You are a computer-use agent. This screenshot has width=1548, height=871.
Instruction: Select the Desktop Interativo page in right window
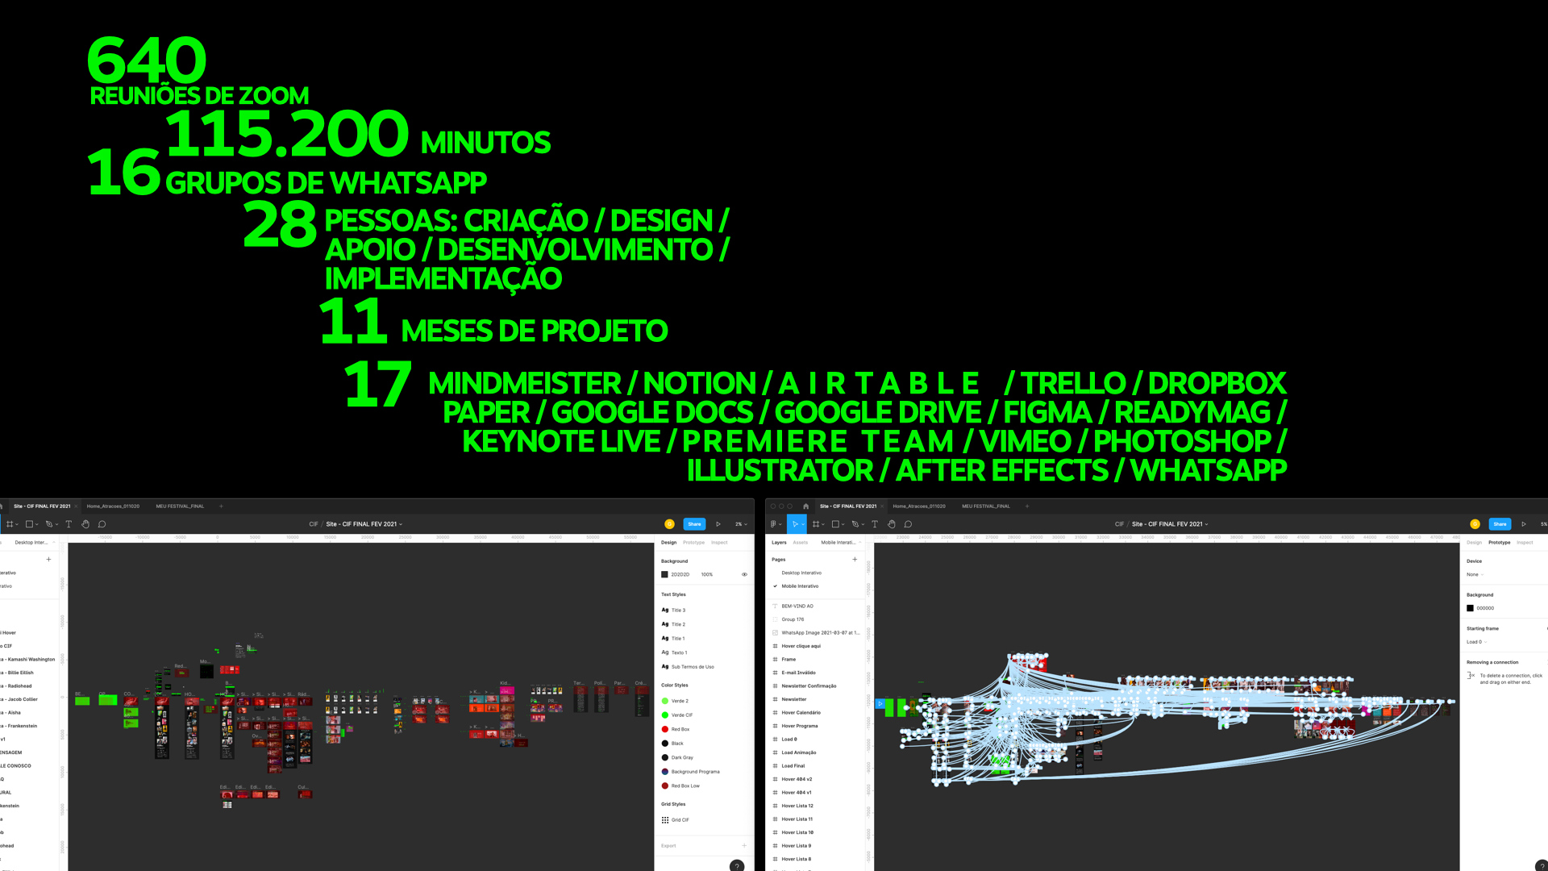(801, 573)
